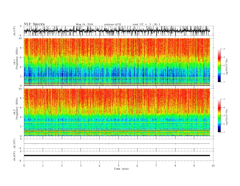
Task: Click the thick ch.4 voltage trace
Action: [117, 156]
